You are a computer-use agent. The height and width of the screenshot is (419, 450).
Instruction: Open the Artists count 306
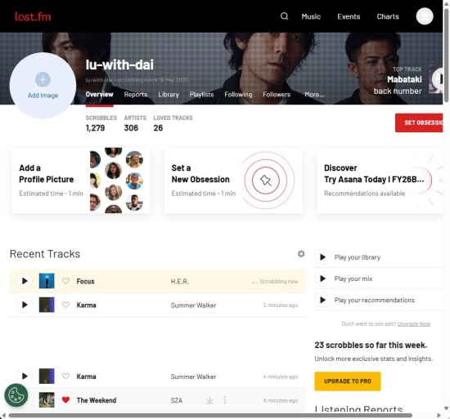point(131,127)
